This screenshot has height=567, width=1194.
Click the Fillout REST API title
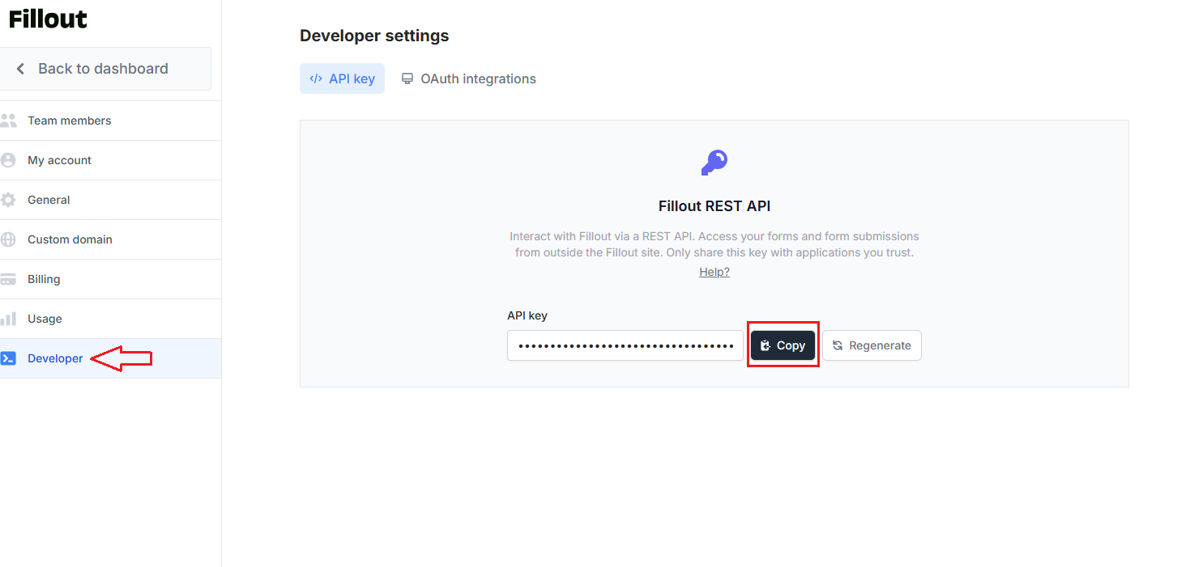[x=714, y=206]
